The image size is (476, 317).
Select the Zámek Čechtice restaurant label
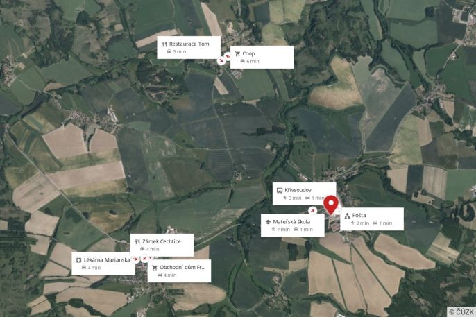162,245
